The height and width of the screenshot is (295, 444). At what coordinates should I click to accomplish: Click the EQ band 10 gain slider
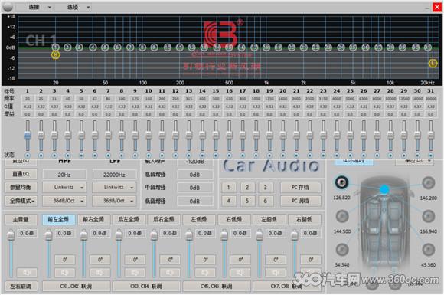click(x=149, y=136)
